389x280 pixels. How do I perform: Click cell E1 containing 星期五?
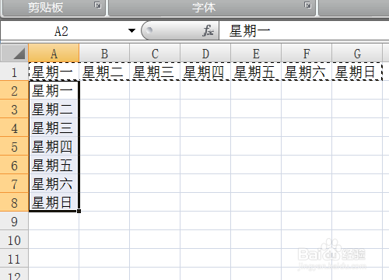pos(256,72)
